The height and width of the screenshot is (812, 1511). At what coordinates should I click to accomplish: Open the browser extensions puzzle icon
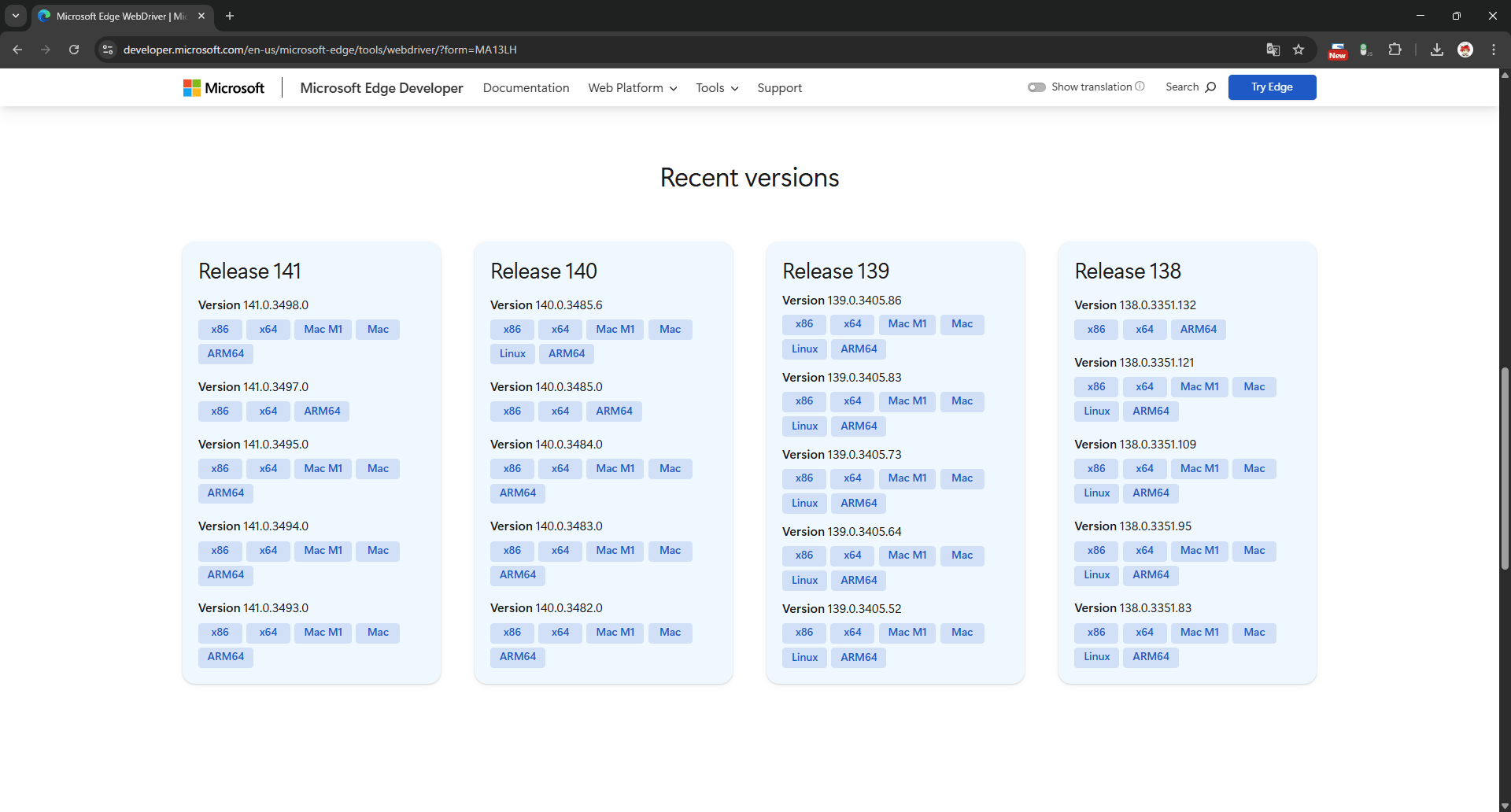pos(1395,50)
